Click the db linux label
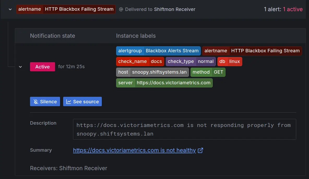The height and width of the screenshot is (179, 309). click(230, 61)
